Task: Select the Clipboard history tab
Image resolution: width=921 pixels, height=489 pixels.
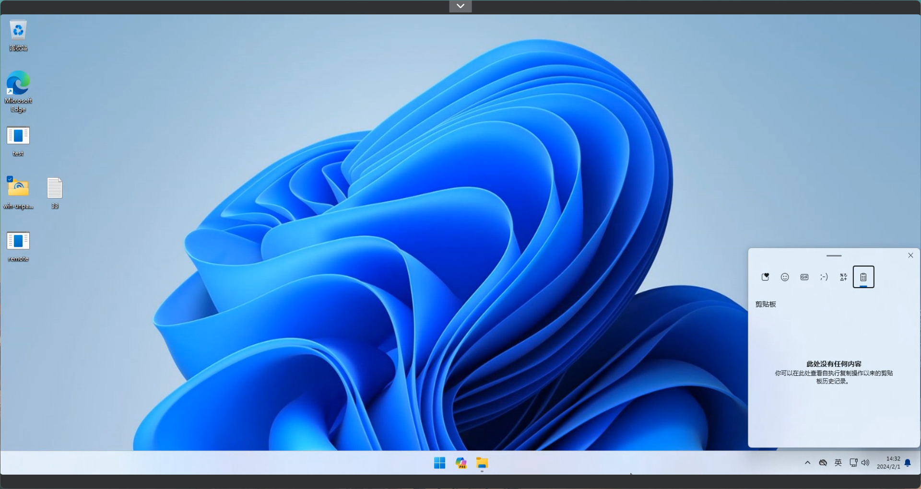Action: pos(863,277)
